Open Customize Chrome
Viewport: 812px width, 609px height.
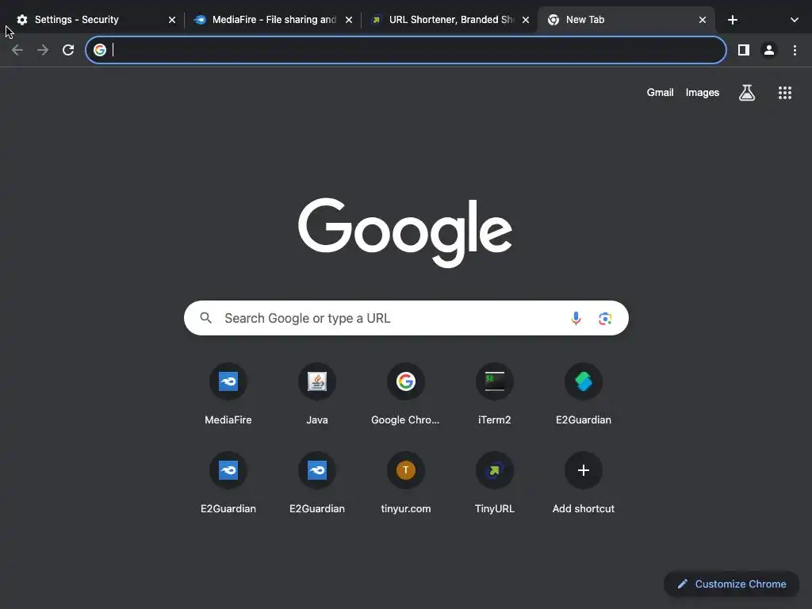point(731,584)
